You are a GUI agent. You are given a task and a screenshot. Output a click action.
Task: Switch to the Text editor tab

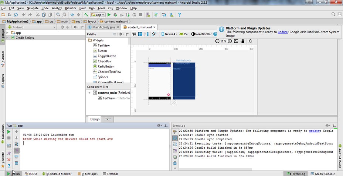coord(108,119)
